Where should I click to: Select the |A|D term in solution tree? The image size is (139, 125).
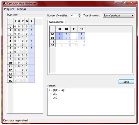point(55,98)
